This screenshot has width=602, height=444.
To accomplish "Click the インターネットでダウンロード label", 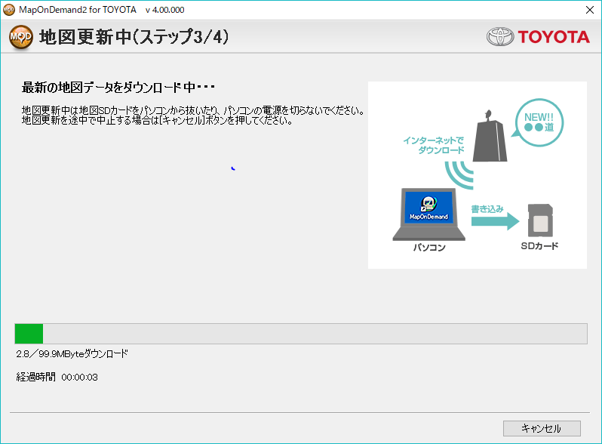I will (x=434, y=145).
